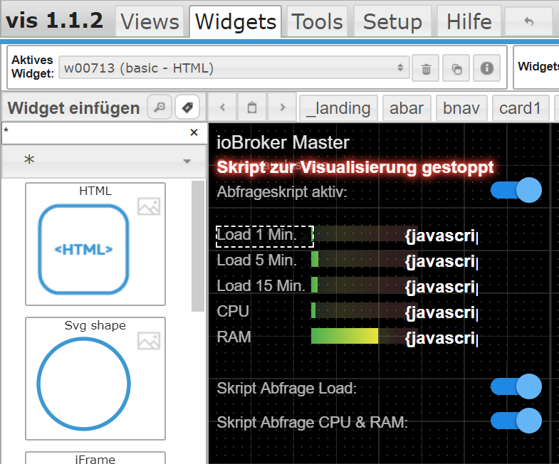Select the CPU label

pyautogui.click(x=233, y=312)
